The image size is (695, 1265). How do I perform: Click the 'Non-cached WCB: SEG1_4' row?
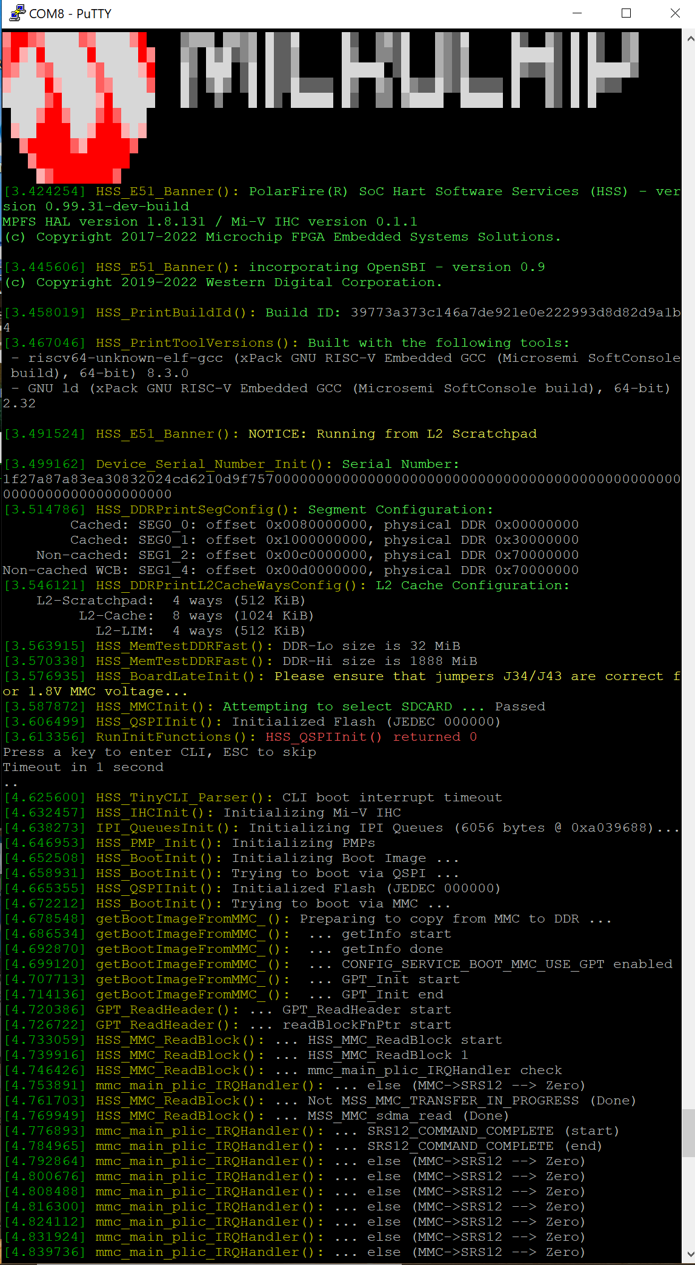pyautogui.click(x=290, y=570)
